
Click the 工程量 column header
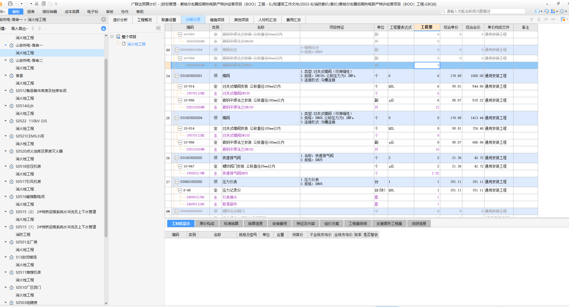[427, 27]
